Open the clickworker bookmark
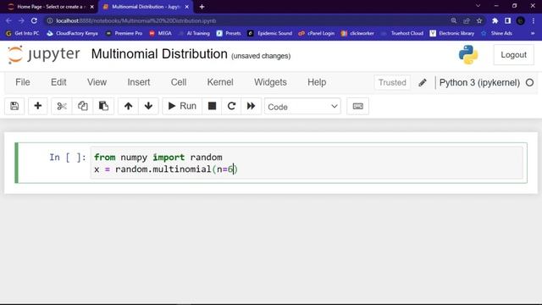 point(357,33)
